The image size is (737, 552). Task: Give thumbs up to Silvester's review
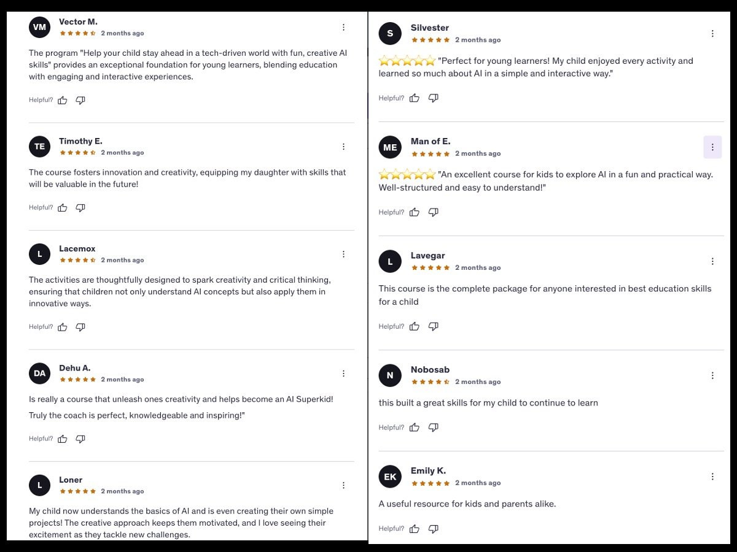click(x=415, y=98)
